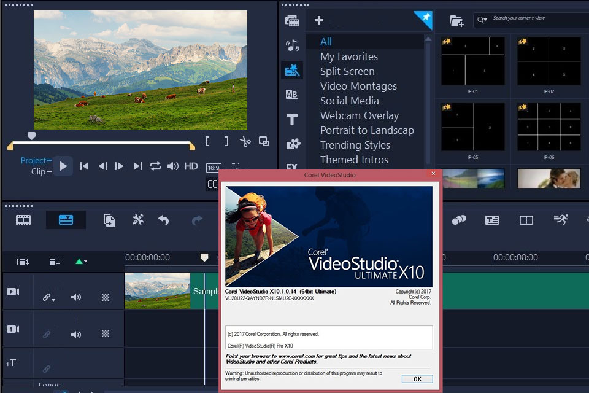The height and width of the screenshot is (393, 589).
Task: Mute overlay track 1 audio
Action: [76, 334]
